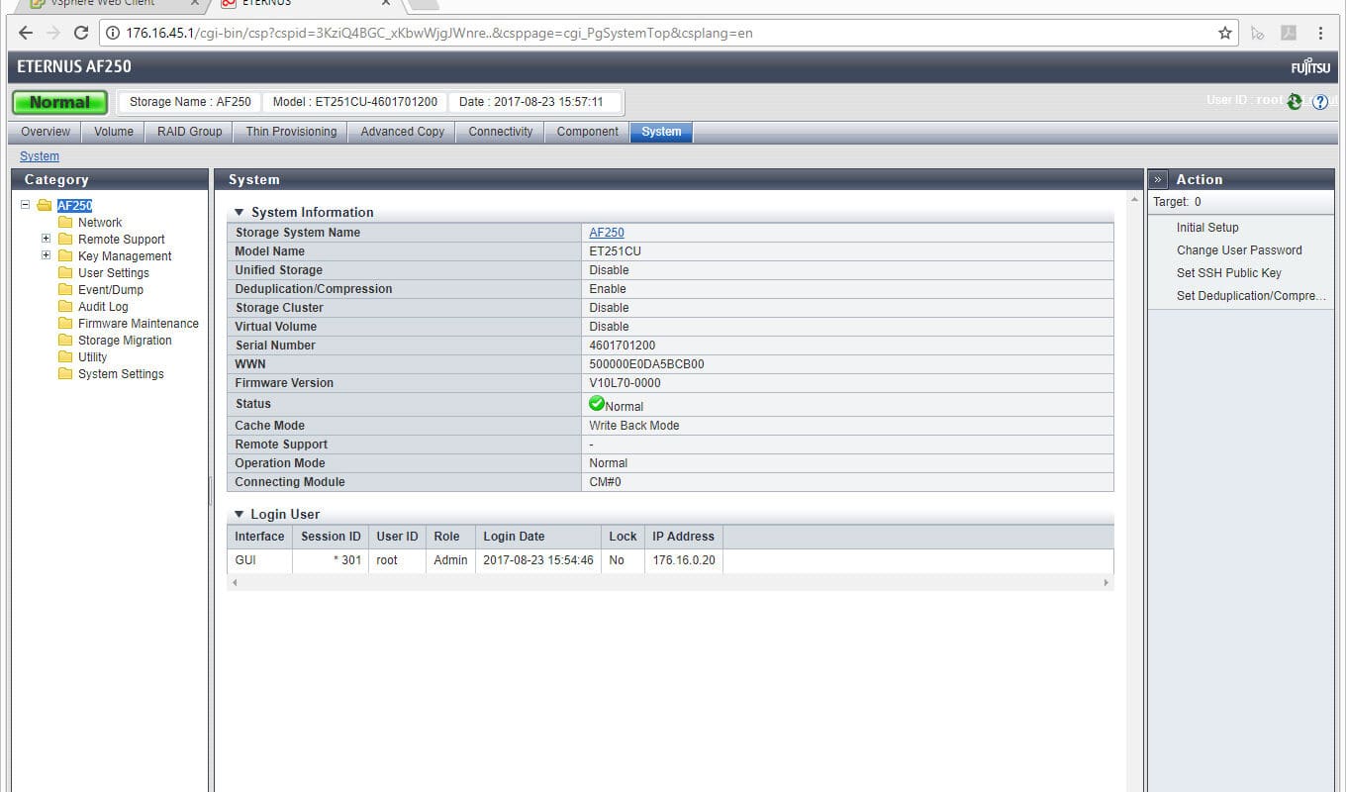Collapse the AF250 tree root node
1346x792 pixels.
pos(25,205)
